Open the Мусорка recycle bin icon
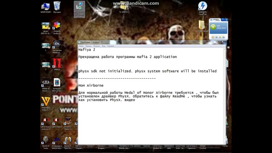Screen dimensions: 272x153 click(57, 7)
